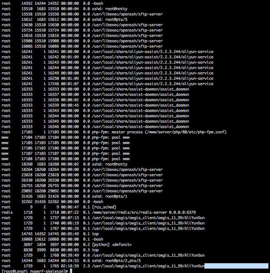270x273 pixels.
Task: Click the www user on the PID 17104 row
Action: (5, 137)
